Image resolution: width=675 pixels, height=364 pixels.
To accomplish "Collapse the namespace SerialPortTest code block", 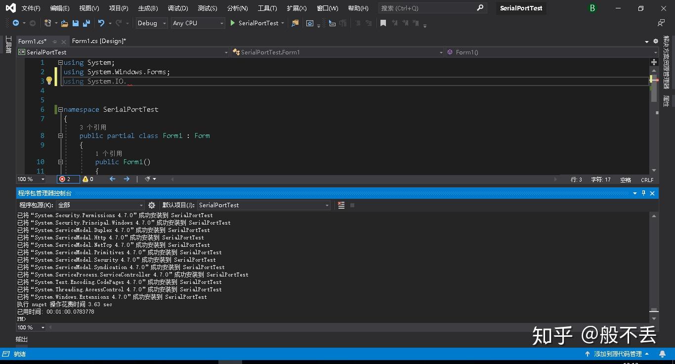I will point(60,110).
